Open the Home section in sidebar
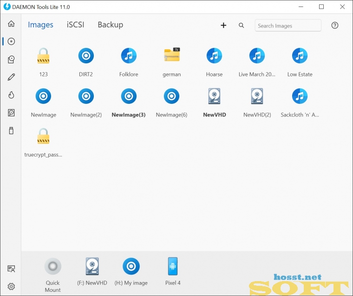 point(11,23)
